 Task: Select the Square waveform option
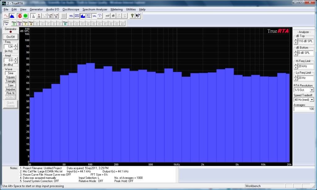tap(11, 77)
